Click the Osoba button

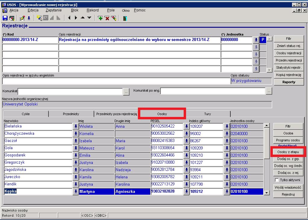288,133
